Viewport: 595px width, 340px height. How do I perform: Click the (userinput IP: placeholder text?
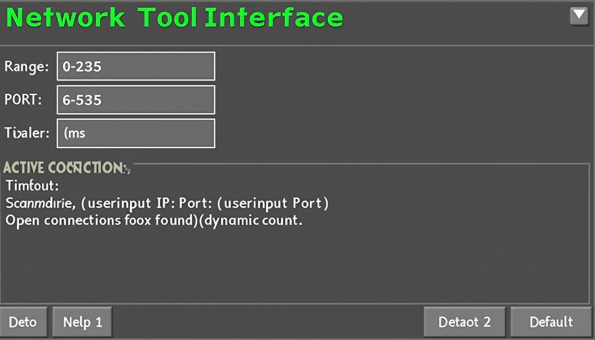(128, 203)
